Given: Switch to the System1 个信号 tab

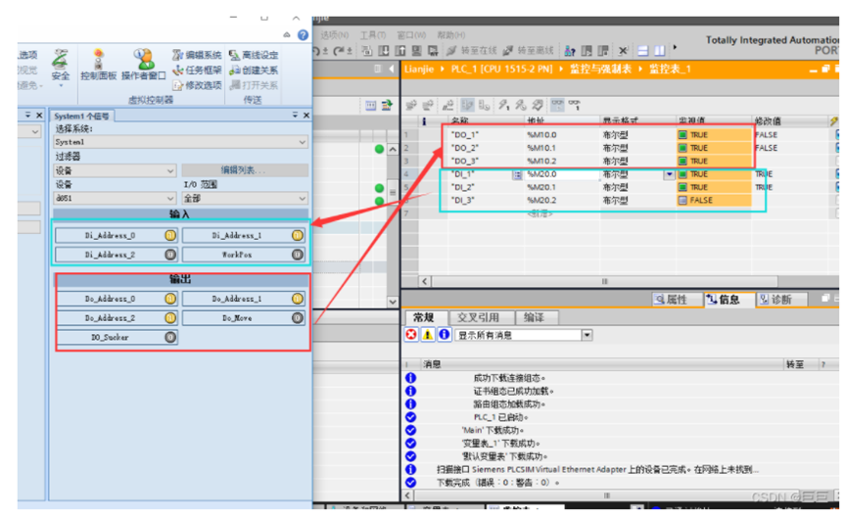Looking at the screenshot, I should pyautogui.click(x=81, y=117).
